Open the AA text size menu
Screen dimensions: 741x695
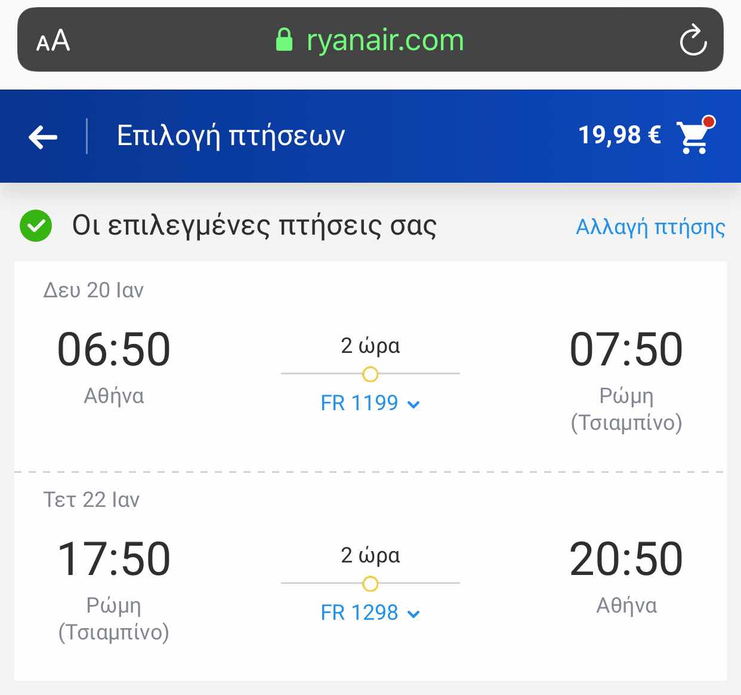(53, 41)
